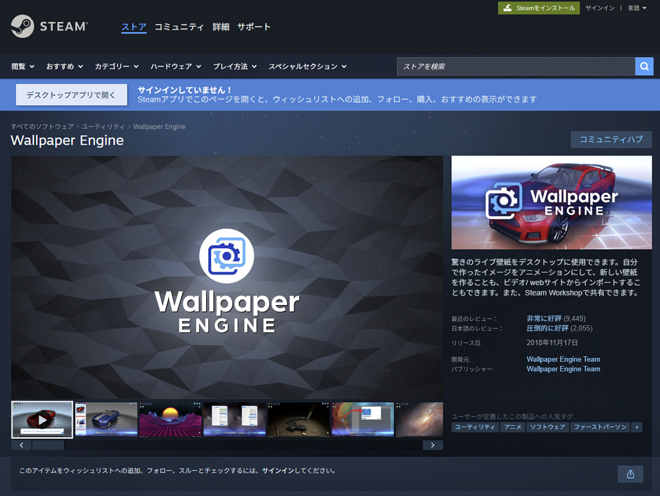Select the blue car editor thumbnail
Screen dimensions: 660x496
(x=106, y=419)
